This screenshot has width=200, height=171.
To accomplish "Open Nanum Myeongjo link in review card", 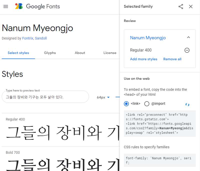I will (148, 38).
